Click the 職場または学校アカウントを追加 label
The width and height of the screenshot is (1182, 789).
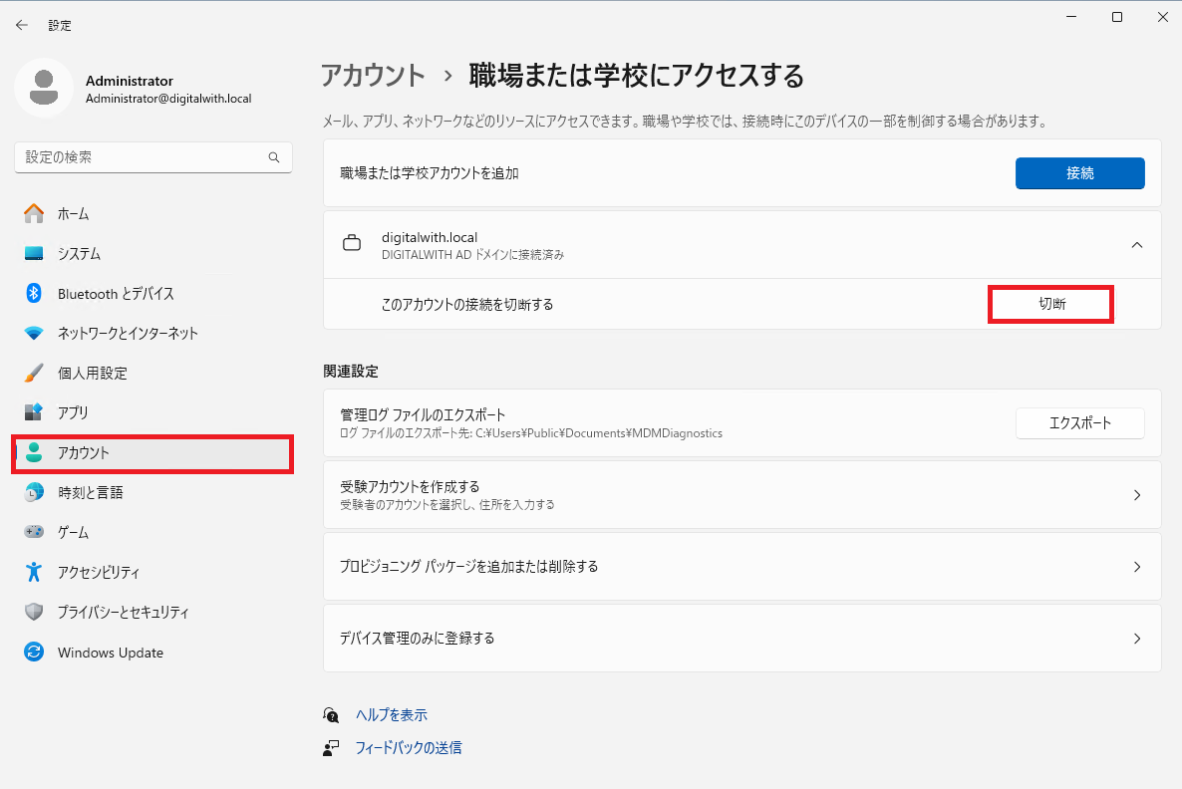[430, 173]
